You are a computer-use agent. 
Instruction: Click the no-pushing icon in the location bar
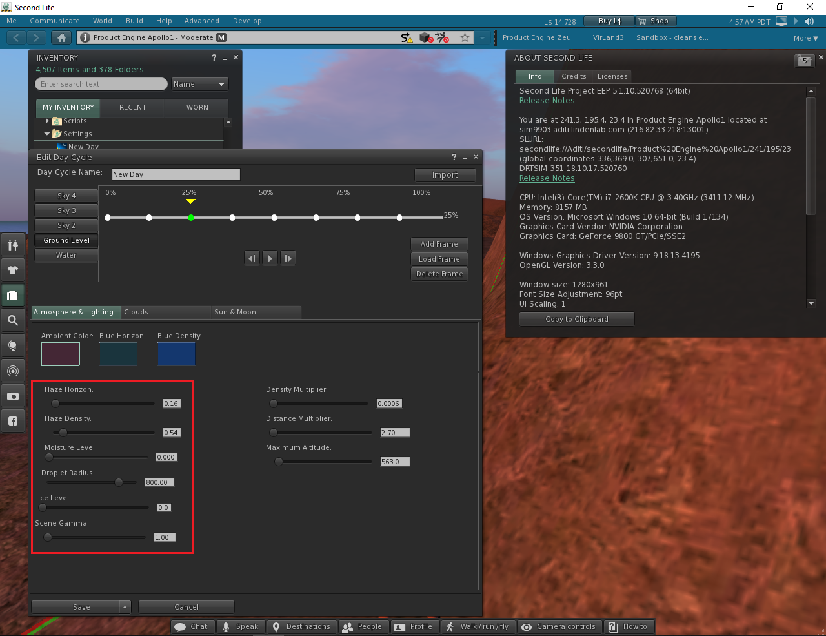coord(443,37)
